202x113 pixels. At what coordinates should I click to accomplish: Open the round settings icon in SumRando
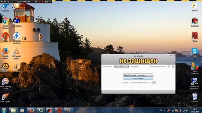(x=173, y=67)
